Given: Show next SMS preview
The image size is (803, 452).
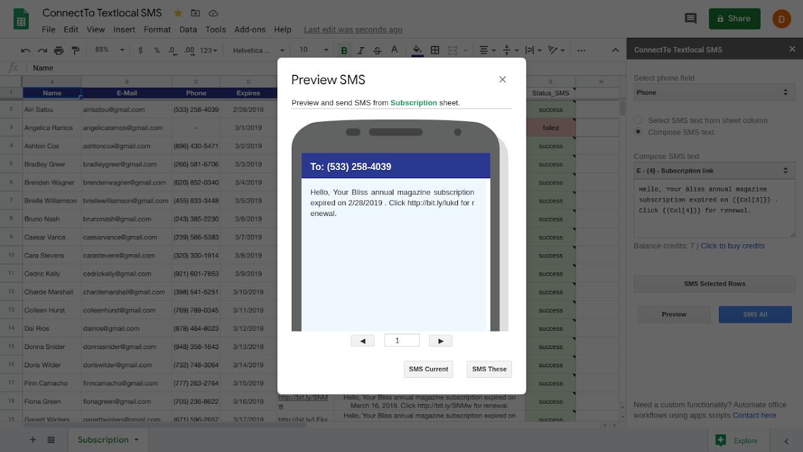Looking at the screenshot, I should click(x=440, y=341).
